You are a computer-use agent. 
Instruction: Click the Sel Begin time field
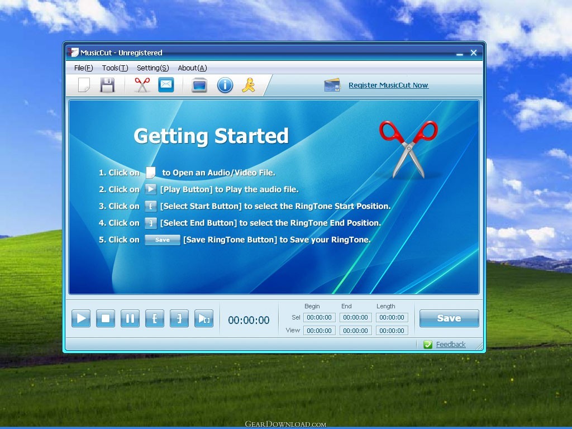pyautogui.click(x=319, y=317)
